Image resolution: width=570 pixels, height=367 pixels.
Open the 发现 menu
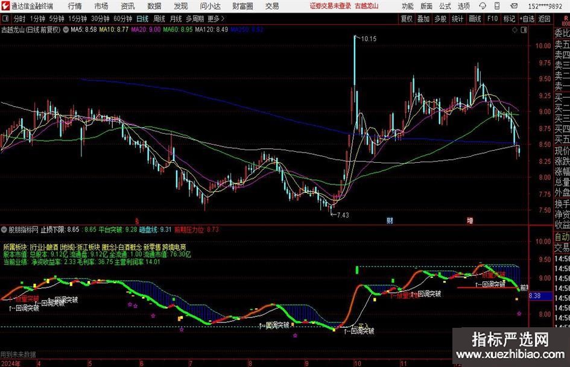tap(180, 6)
